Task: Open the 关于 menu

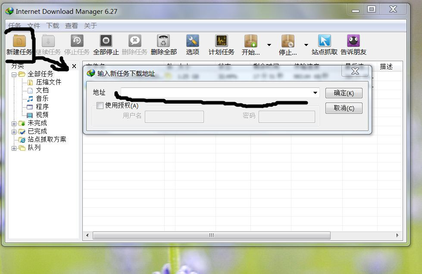Action: 91,25
